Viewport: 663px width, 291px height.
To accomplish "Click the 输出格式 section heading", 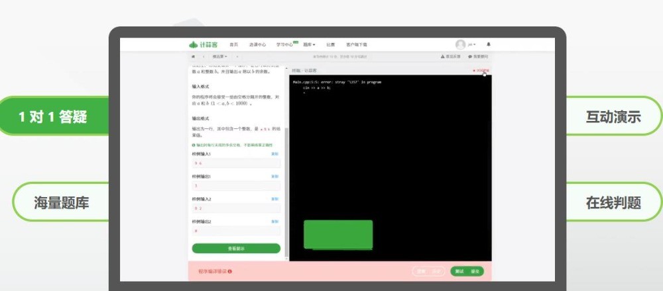I will [201, 118].
